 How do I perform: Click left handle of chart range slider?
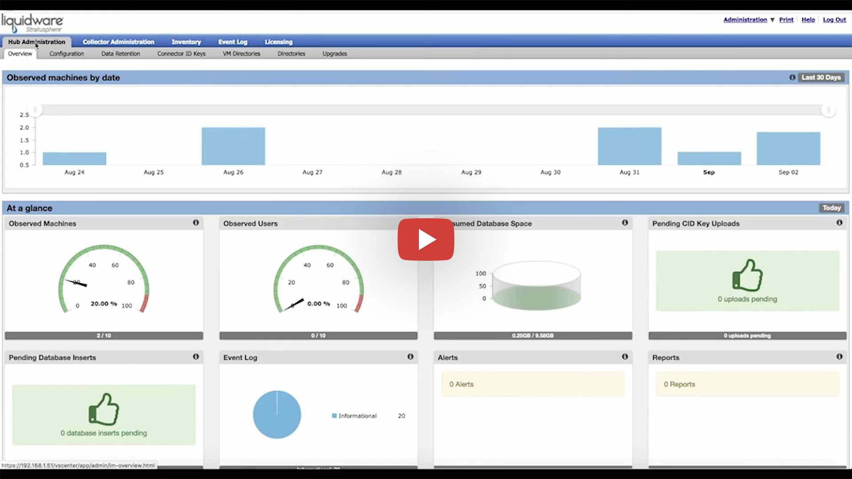pyautogui.click(x=35, y=110)
